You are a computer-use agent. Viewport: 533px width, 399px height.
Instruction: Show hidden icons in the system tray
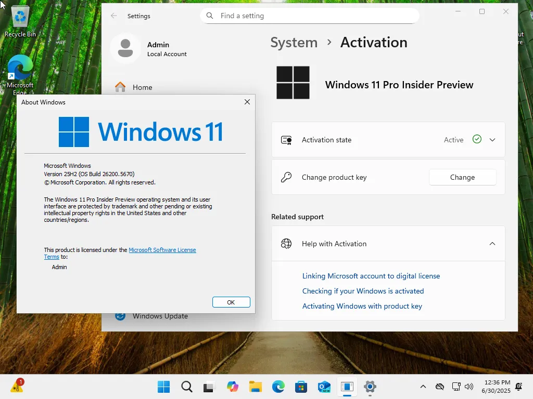[423, 387]
